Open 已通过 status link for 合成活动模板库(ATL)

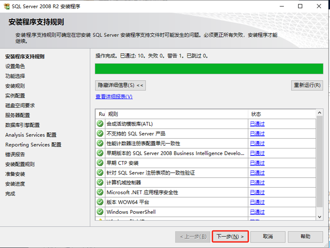(257, 124)
